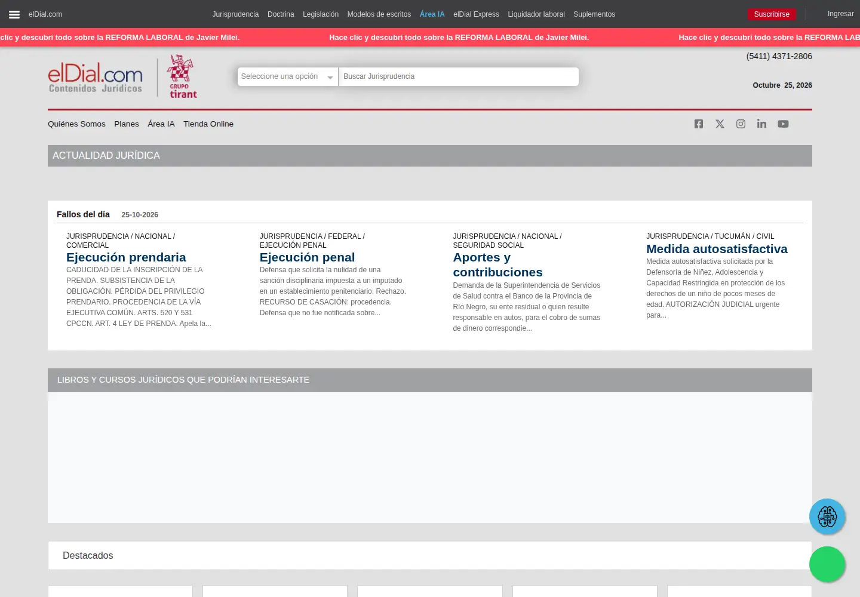Open Planes link
Image resolution: width=860 pixels, height=597 pixels.
click(x=127, y=124)
